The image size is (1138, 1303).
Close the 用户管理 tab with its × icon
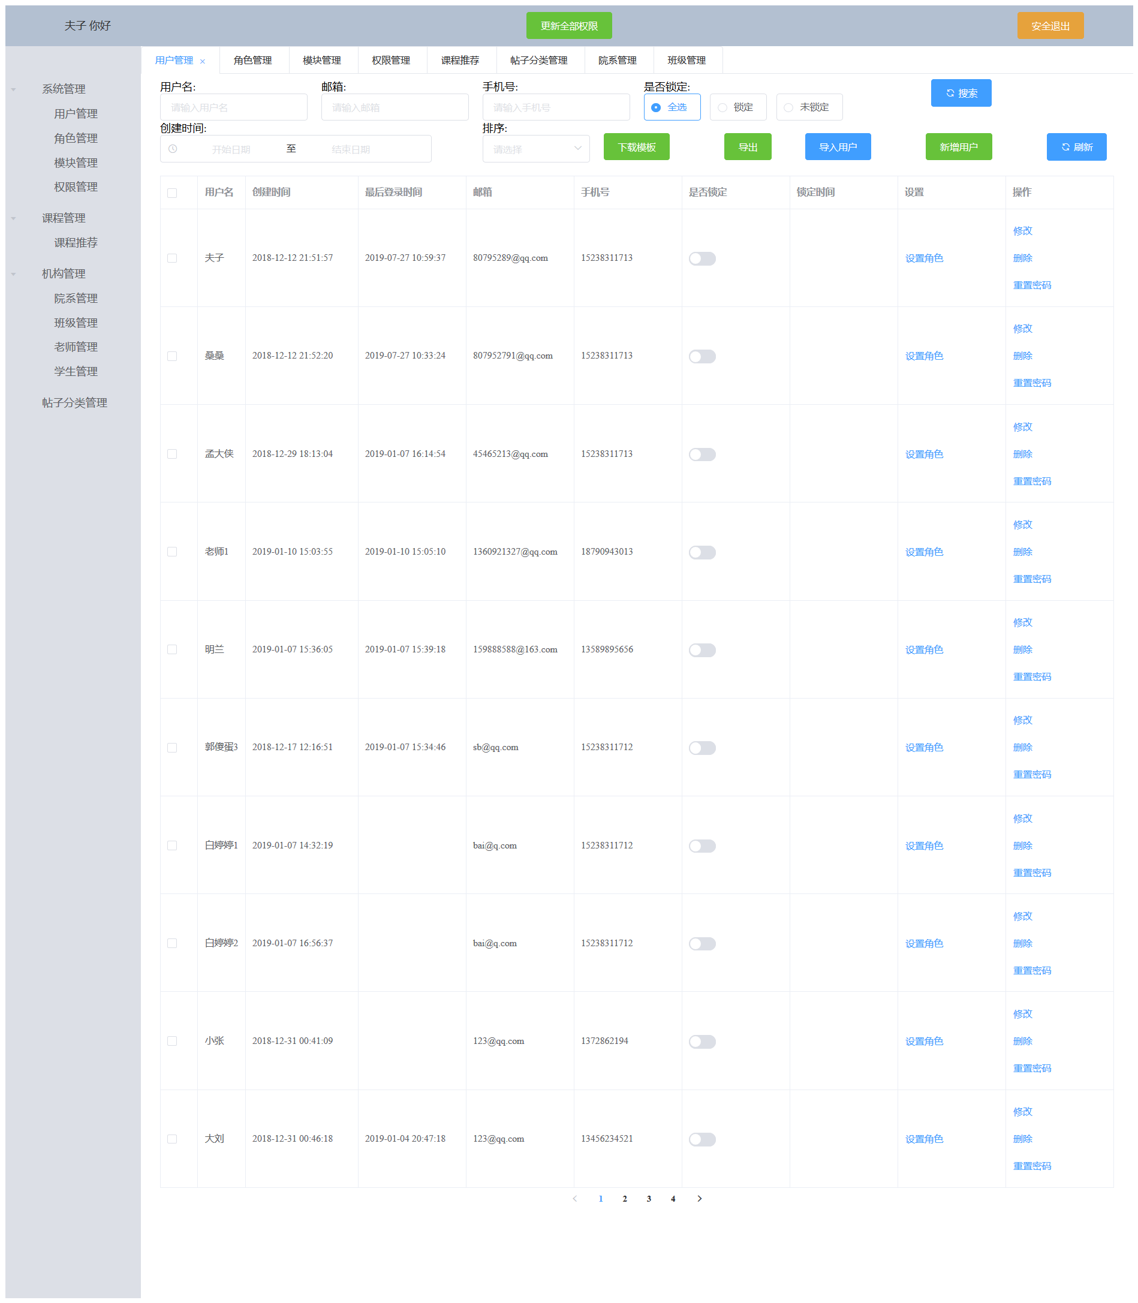coord(203,61)
